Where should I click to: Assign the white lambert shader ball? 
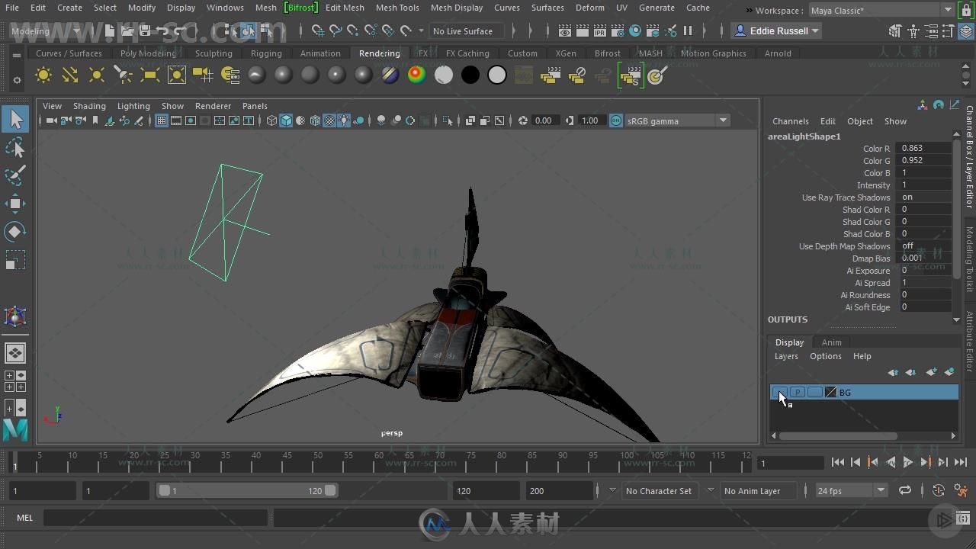pyautogui.click(x=497, y=75)
